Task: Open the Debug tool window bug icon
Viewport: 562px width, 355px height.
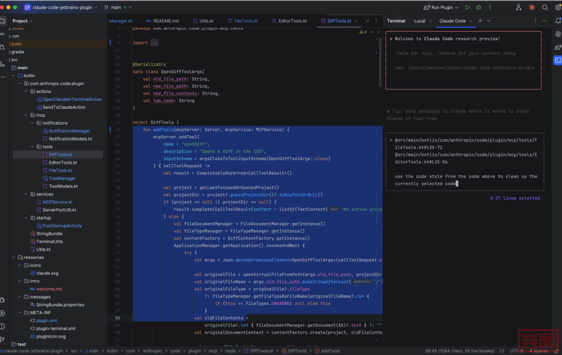Action: click(x=3, y=300)
